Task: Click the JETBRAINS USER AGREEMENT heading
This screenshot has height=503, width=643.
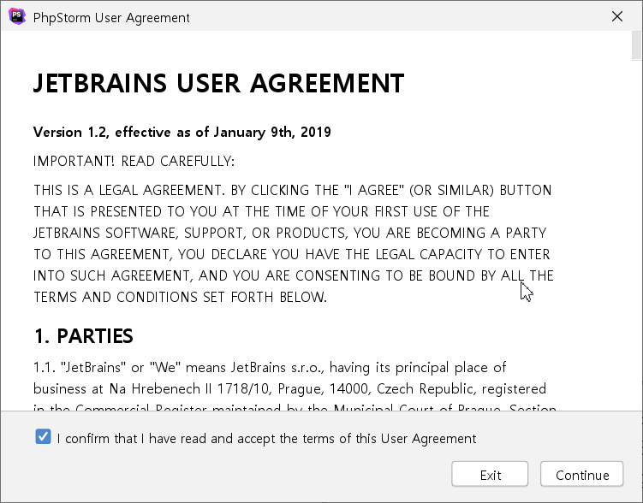Action: [x=219, y=84]
